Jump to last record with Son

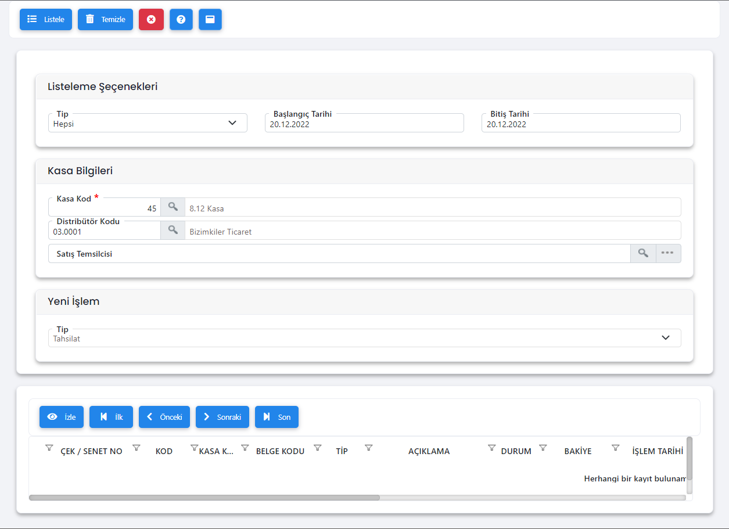pyautogui.click(x=276, y=417)
